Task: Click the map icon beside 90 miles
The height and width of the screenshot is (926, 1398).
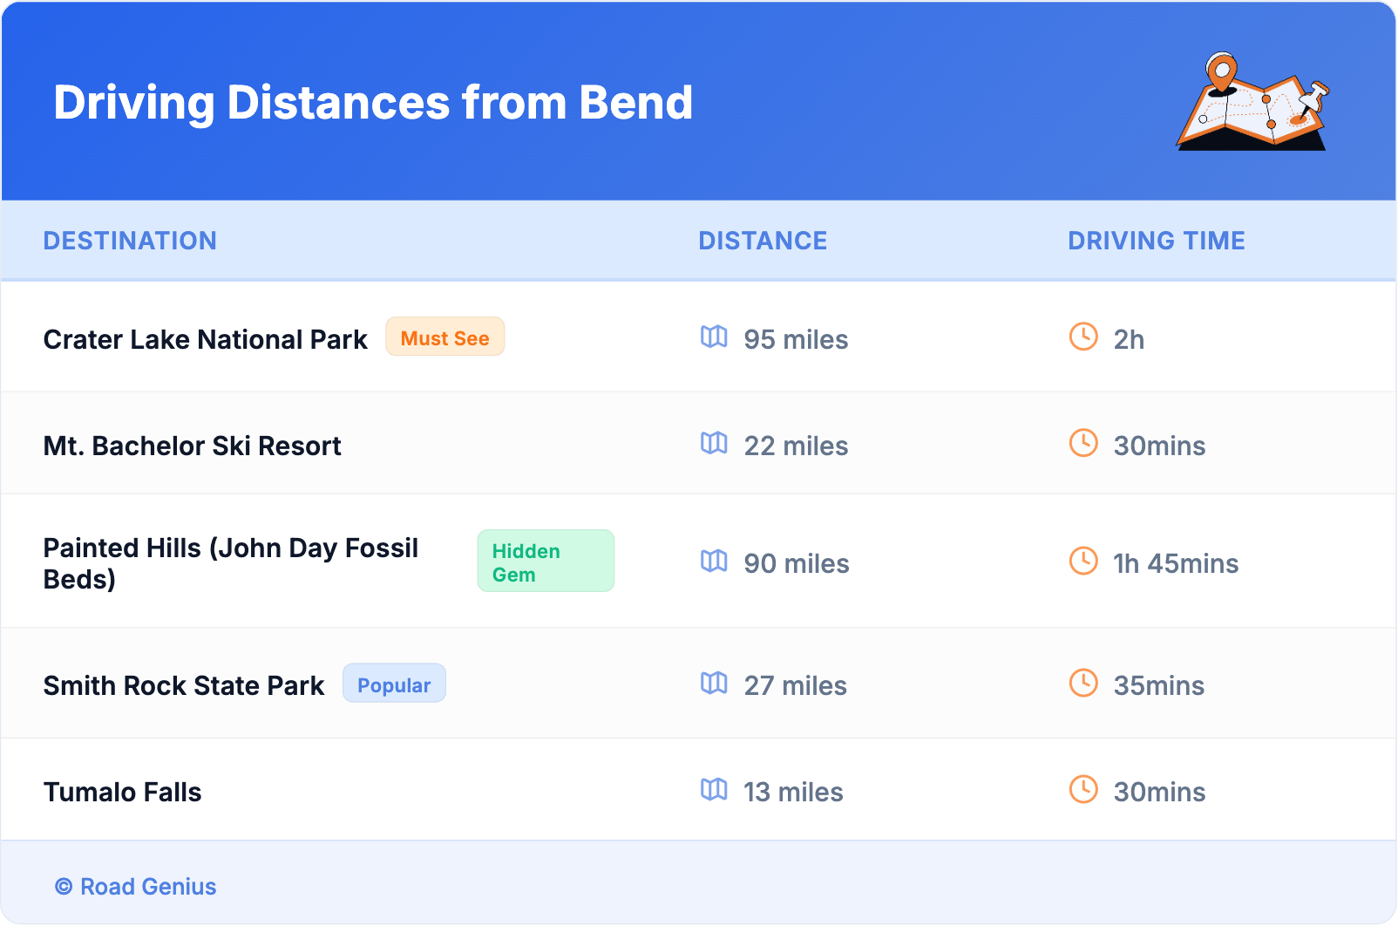Action: (714, 562)
